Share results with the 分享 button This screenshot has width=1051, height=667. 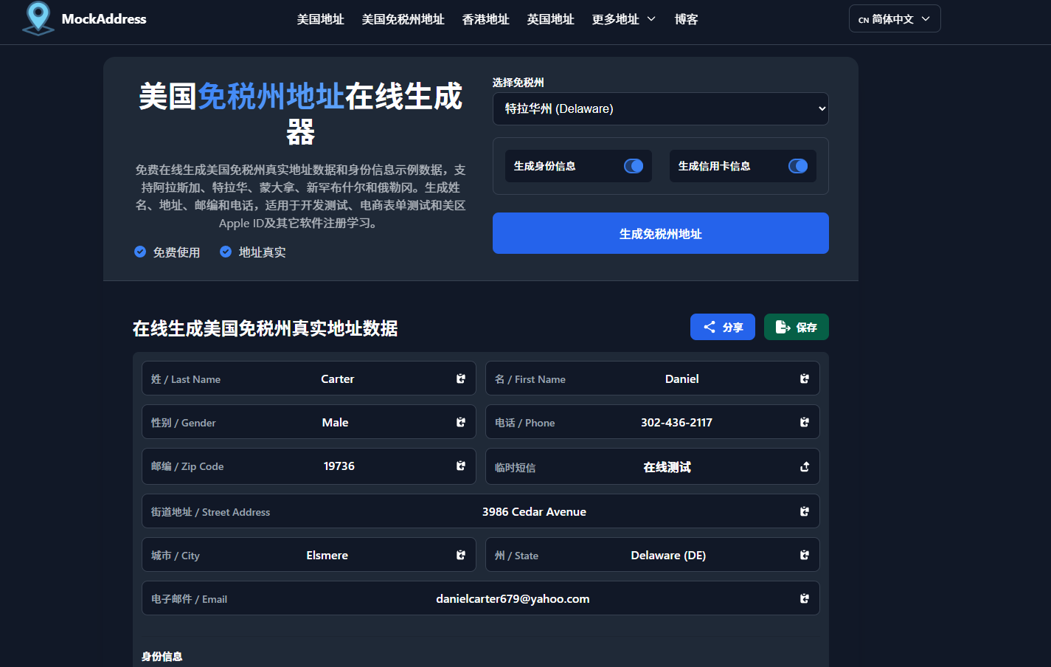click(722, 327)
